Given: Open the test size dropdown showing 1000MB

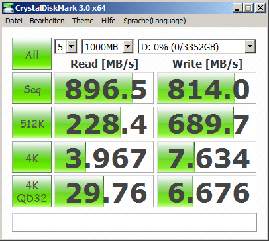Looking at the screenshot, I should (x=107, y=46).
